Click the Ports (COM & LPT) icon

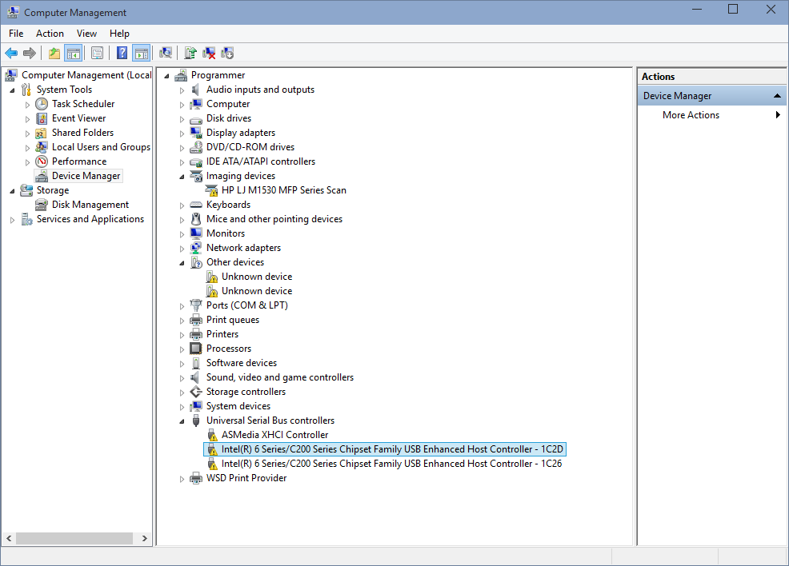point(196,305)
